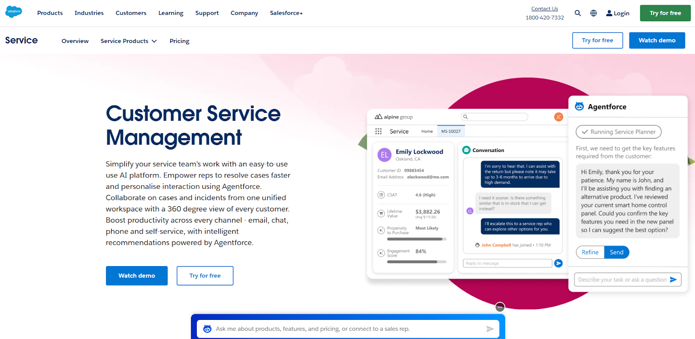Click the 4.6 (High) CSAT value
The image size is (695, 339).
click(x=425, y=195)
